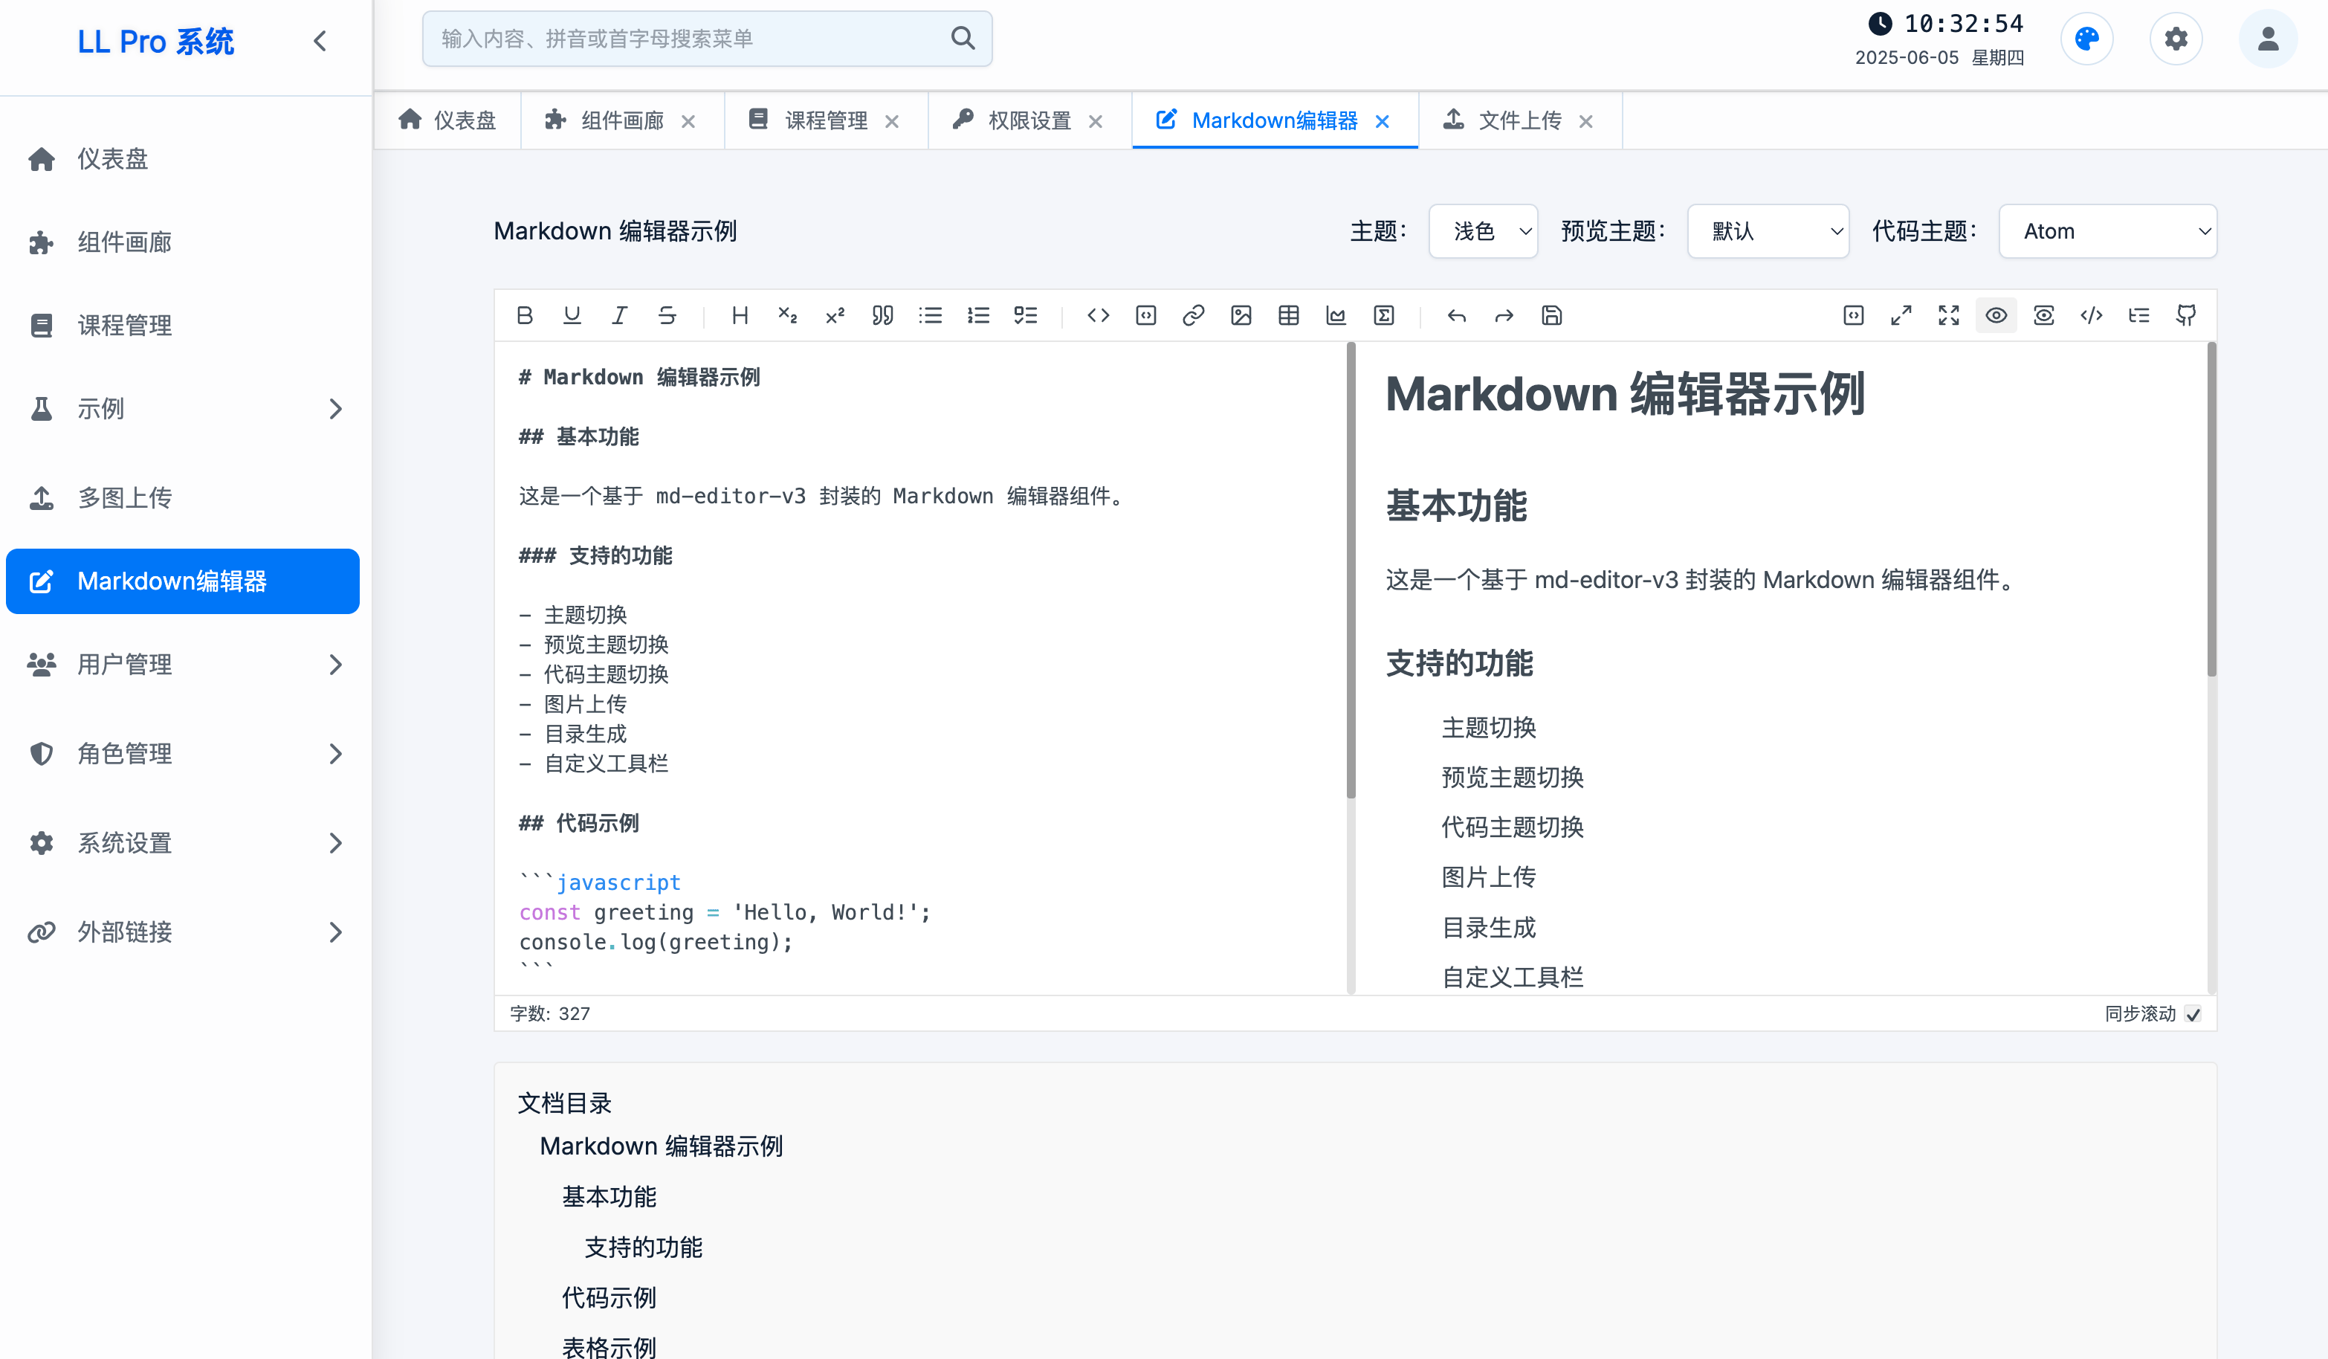
Task: Prettify the markdown content
Action: 1853,316
